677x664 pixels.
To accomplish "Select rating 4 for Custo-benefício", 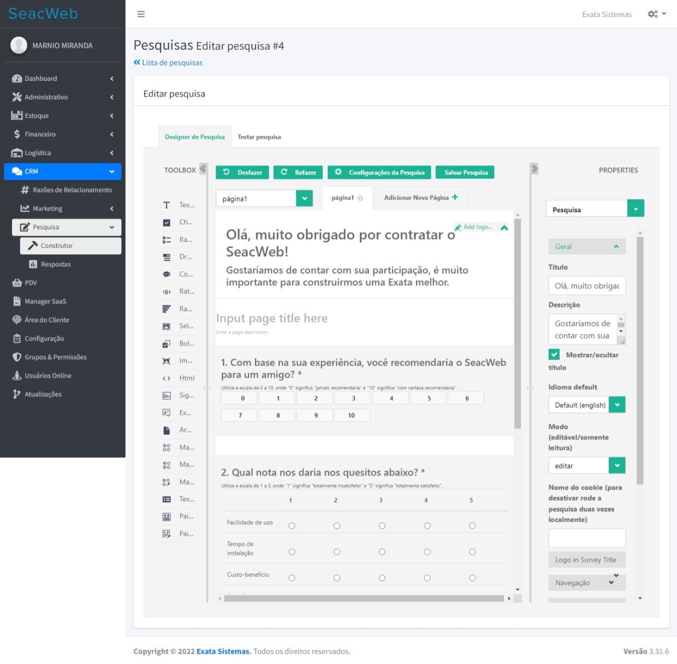I will point(427,578).
